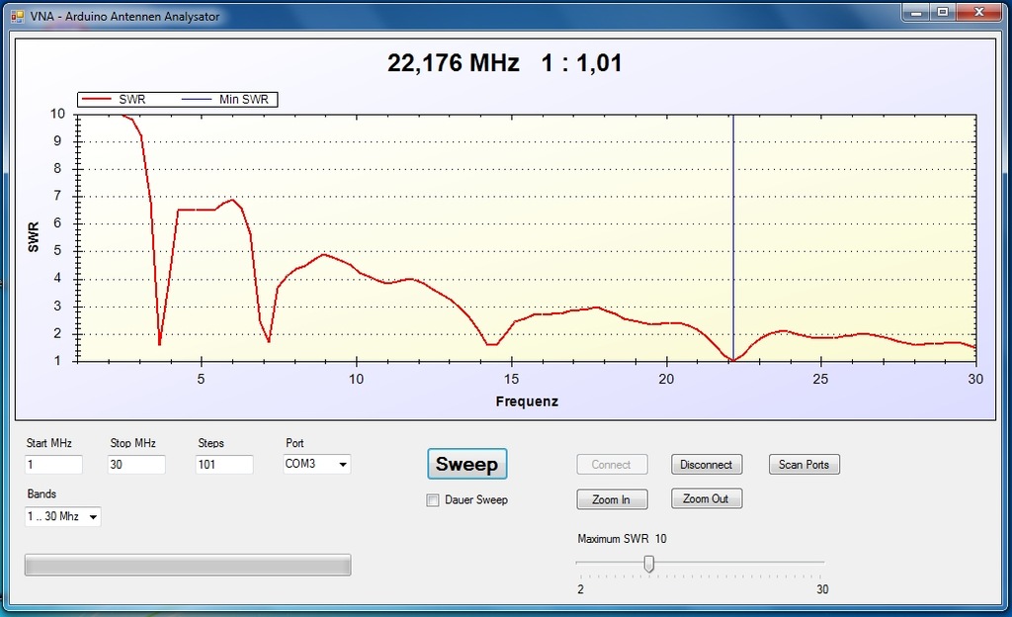Click Scan Ports button

point(803,465)
